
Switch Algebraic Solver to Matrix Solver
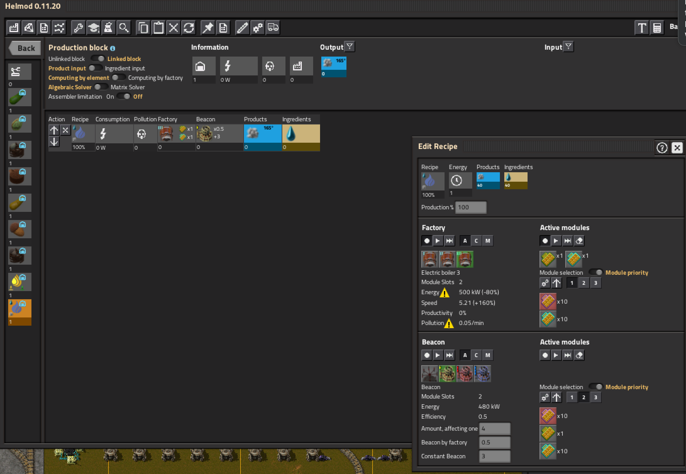tap(101, 87)
